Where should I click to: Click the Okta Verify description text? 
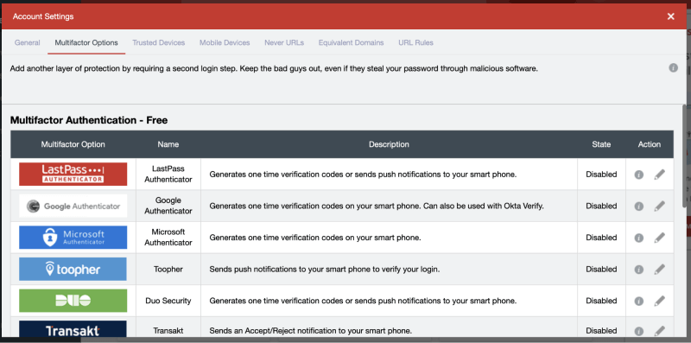[x=377, y=206]
